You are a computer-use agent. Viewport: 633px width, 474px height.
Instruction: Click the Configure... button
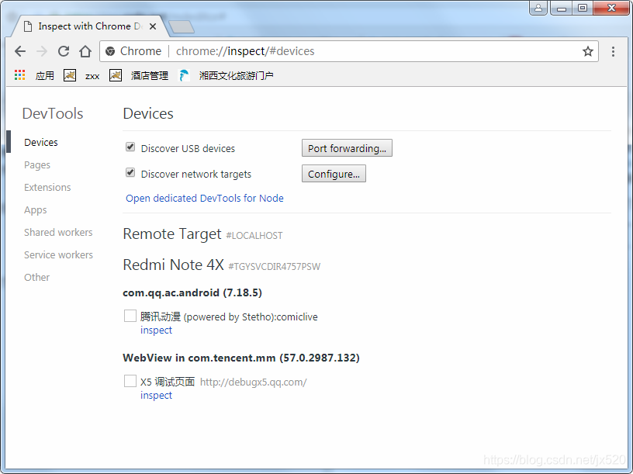[334, 174]
